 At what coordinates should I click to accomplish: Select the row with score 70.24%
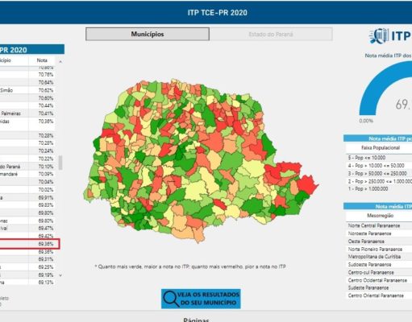coord(27,151)
